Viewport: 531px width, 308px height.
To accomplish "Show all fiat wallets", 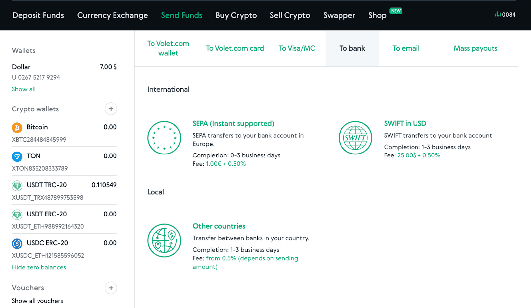I will (24, 89).
